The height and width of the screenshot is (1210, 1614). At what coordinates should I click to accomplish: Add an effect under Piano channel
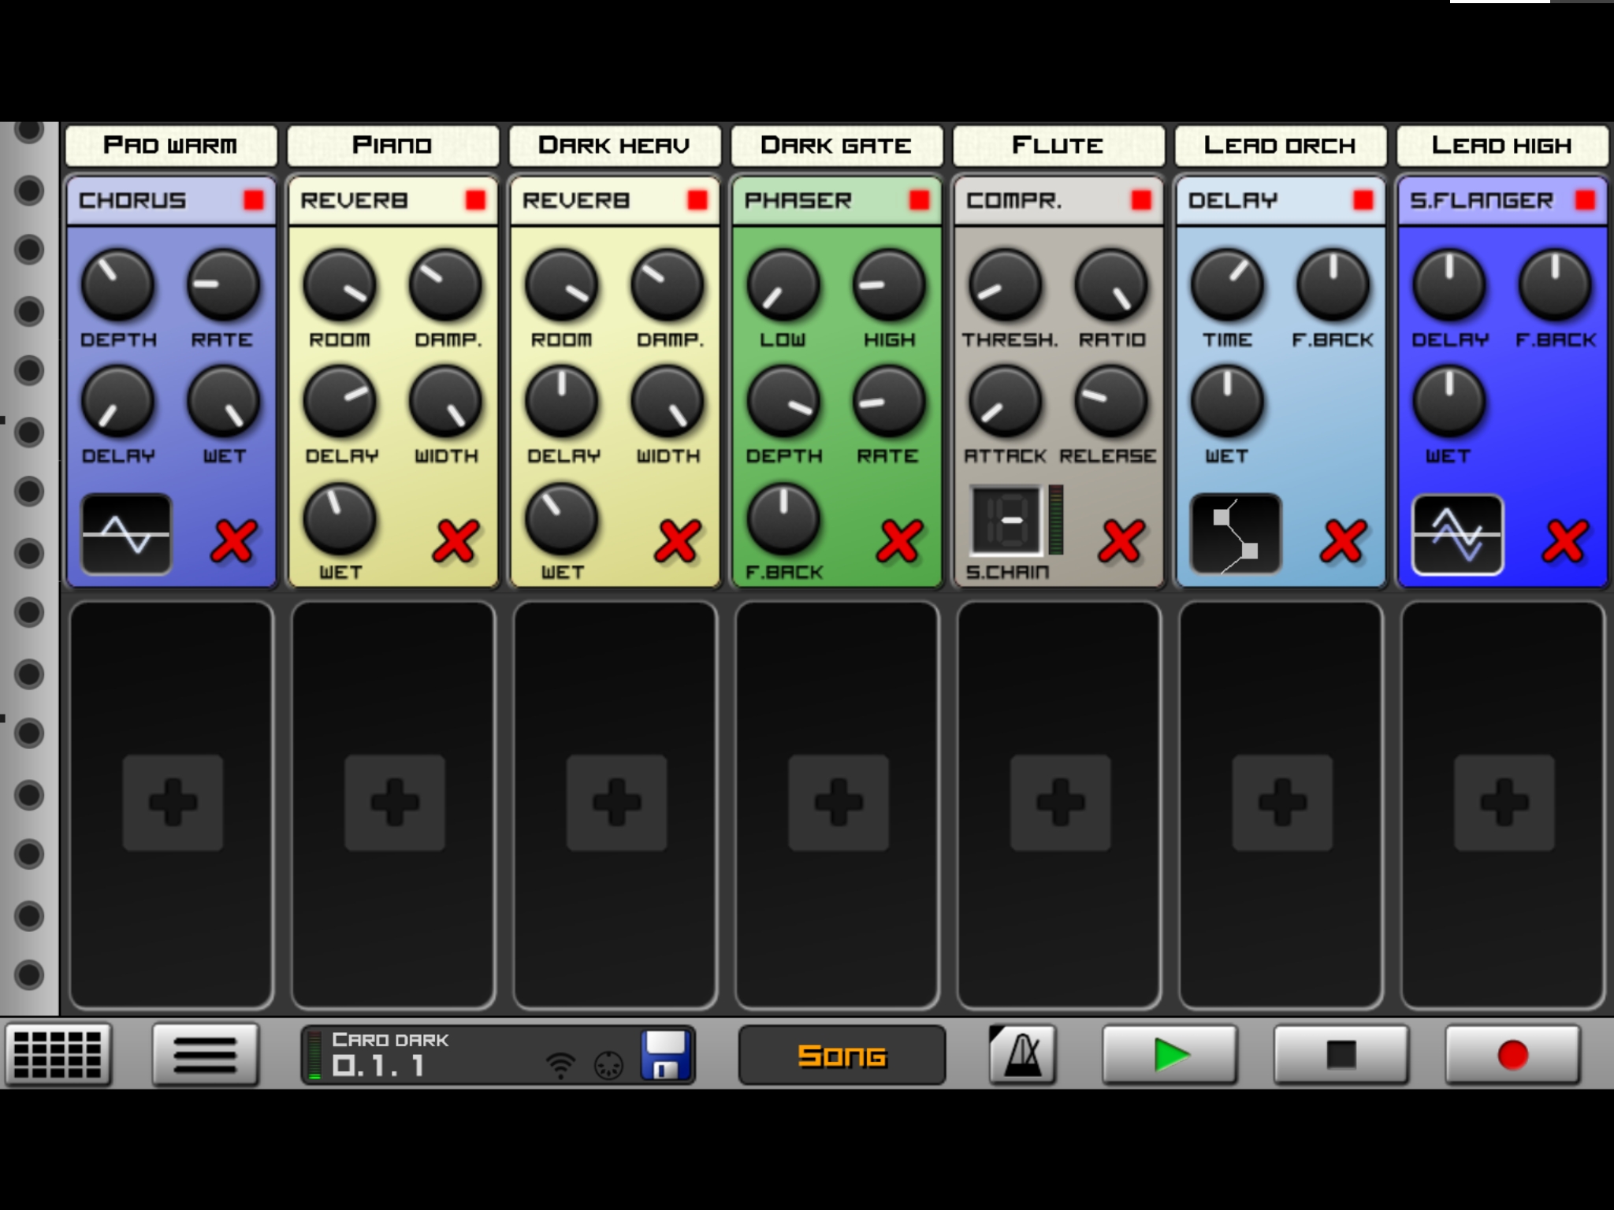pos(394,803)
